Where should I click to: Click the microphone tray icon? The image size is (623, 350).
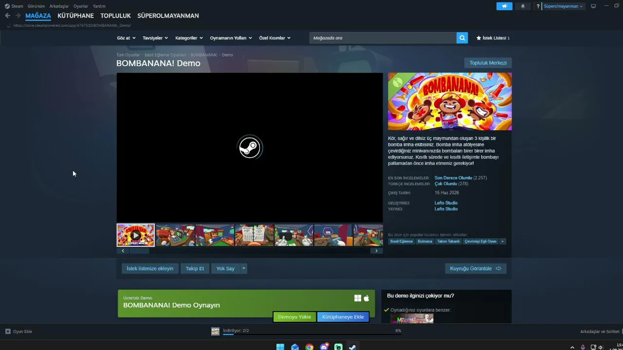pyautogui.click(x=583, y=347)
